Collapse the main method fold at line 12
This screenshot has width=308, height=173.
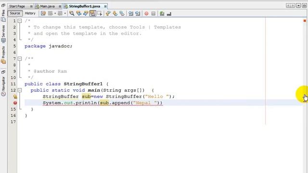[20, 90]
